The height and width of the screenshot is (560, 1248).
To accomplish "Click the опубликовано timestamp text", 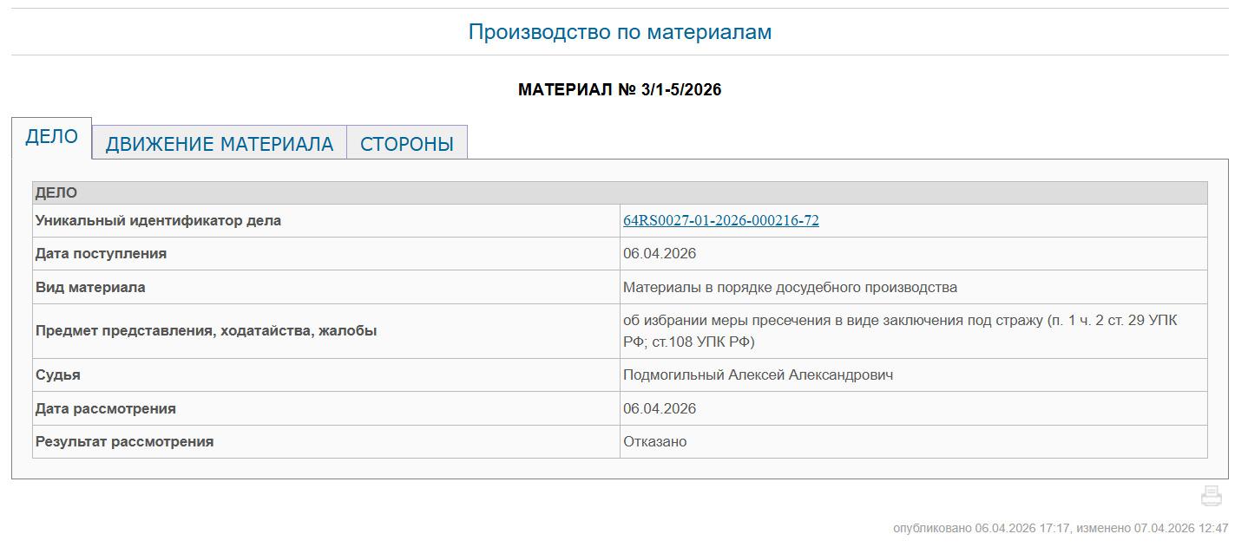I will click(x=1061, y=528).
